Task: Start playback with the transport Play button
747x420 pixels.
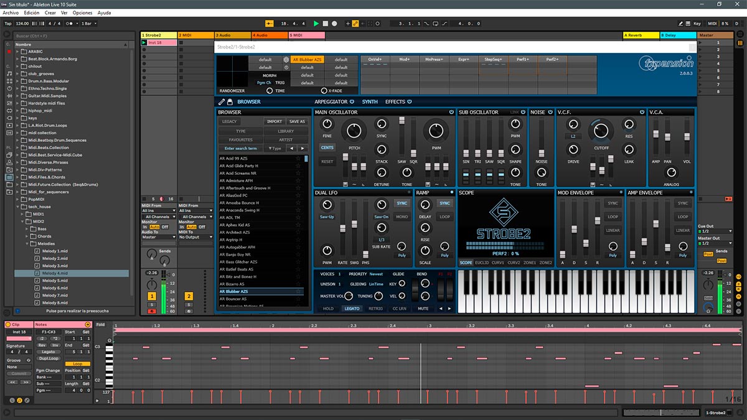Action: (x=316, y=24)
